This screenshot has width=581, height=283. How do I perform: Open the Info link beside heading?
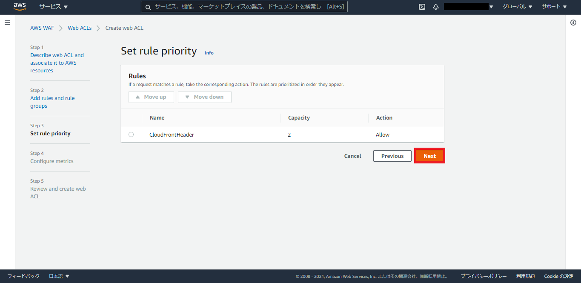(x=209, y=53)
